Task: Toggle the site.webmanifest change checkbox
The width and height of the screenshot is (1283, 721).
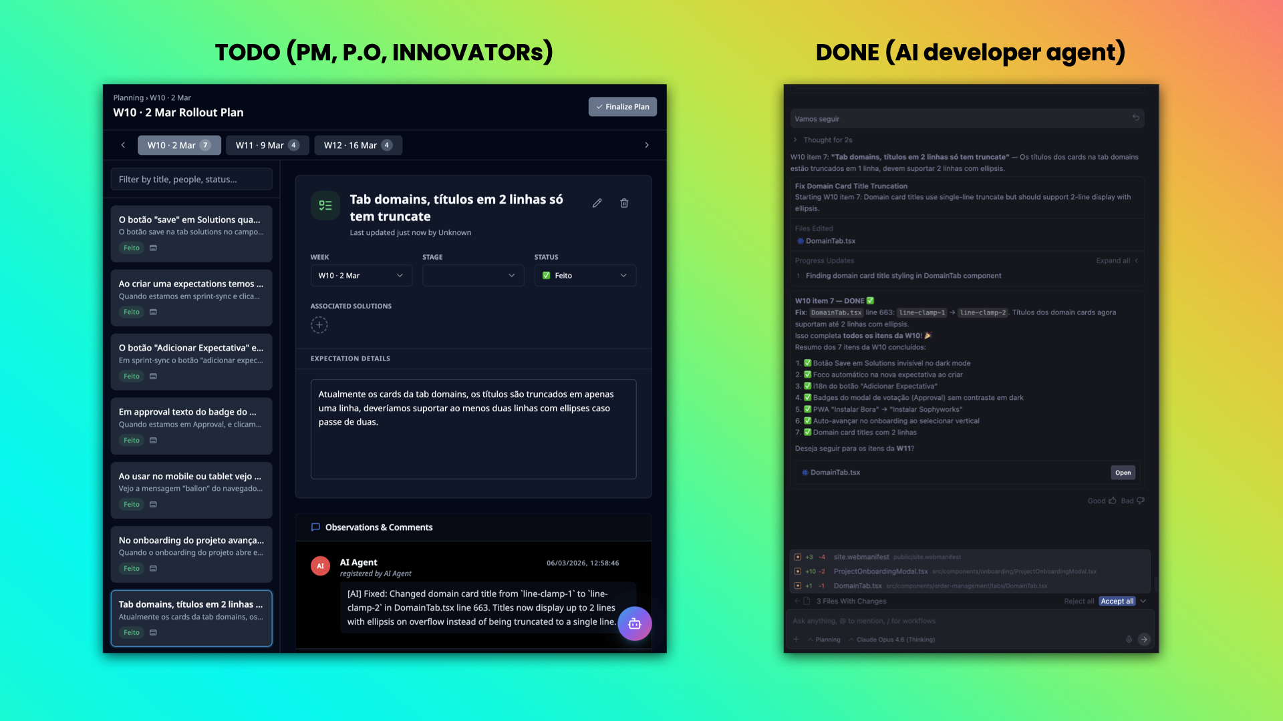Action: (798, 557)
